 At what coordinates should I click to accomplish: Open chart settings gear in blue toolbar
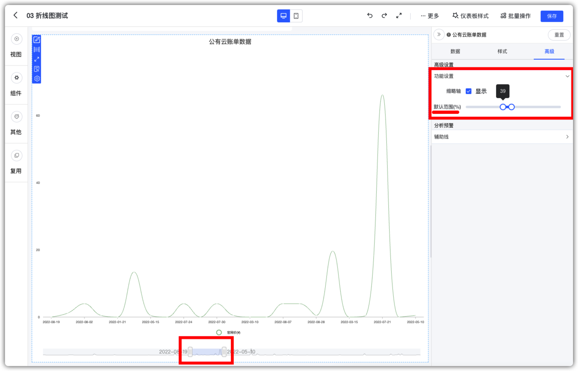tap(37, 79)
